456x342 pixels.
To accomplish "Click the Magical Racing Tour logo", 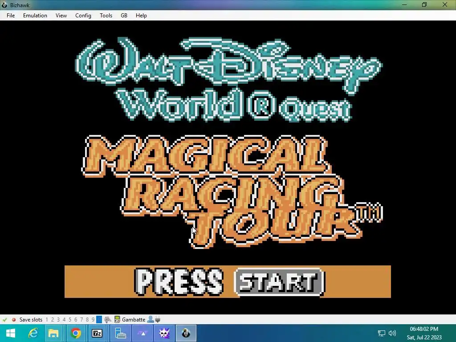I will click(x=232, y=191).
